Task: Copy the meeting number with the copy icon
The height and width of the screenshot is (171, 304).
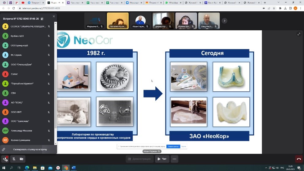Action: click(42, 19)
